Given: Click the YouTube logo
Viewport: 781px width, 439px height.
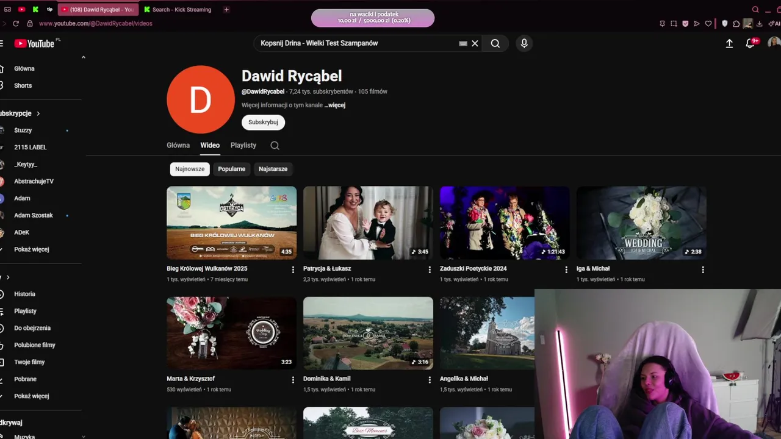Looking at the screenshot, I should point(35,43).
